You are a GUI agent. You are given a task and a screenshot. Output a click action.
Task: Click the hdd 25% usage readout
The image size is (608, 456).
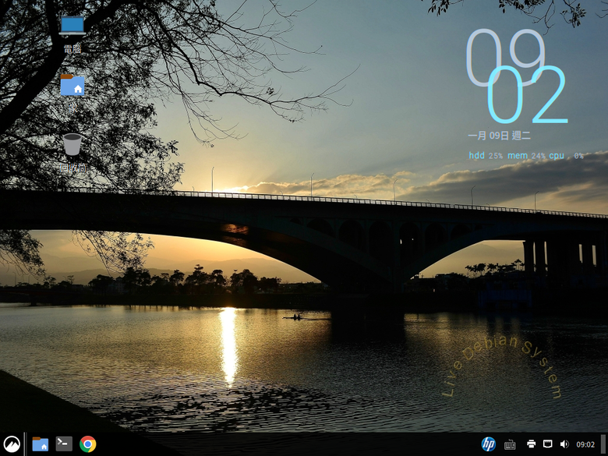pyautogui.click(x=486, y=156)
